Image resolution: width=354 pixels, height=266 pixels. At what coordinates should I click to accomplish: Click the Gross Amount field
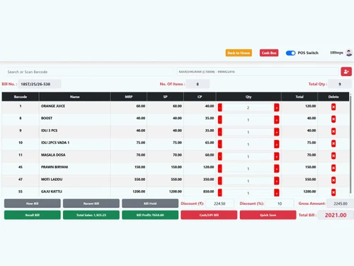coord(341,204)
